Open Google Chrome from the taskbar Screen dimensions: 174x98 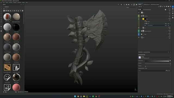tap(78, 96)
